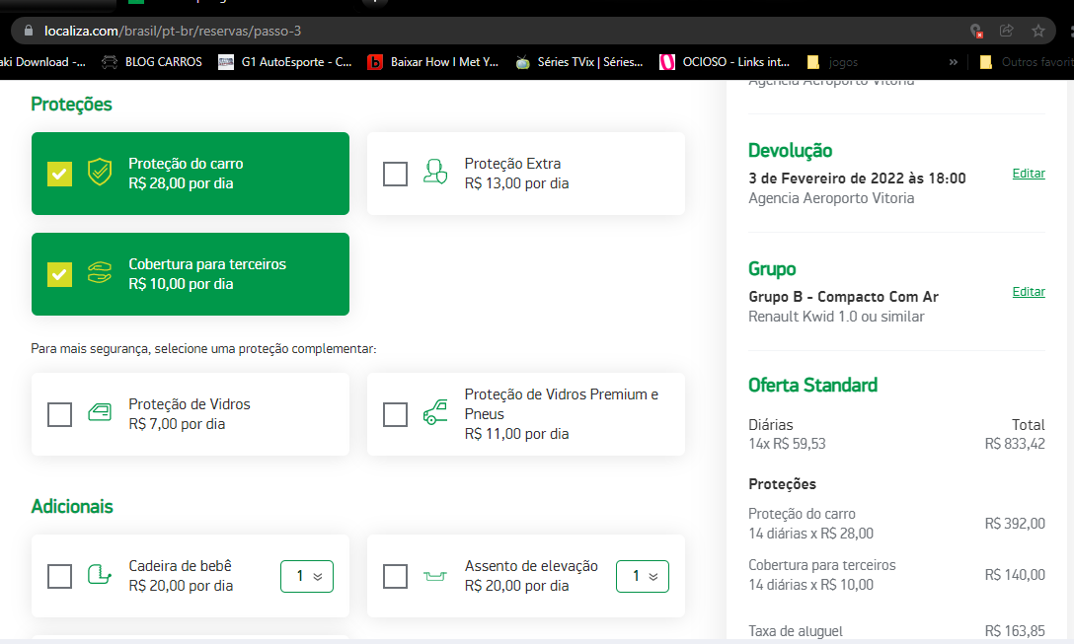Image resolution: width=1074 pixels, height=644 pixels.
Task: Click Proteção do carro card title
Action: 186,164
